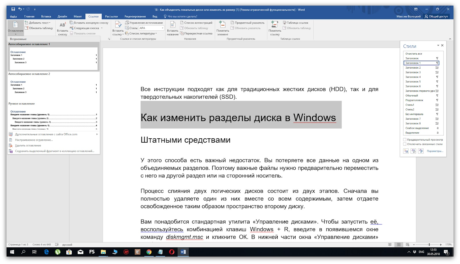
Task: Check the Отключить связанные стили box
Action: click(x=405, y=144)
